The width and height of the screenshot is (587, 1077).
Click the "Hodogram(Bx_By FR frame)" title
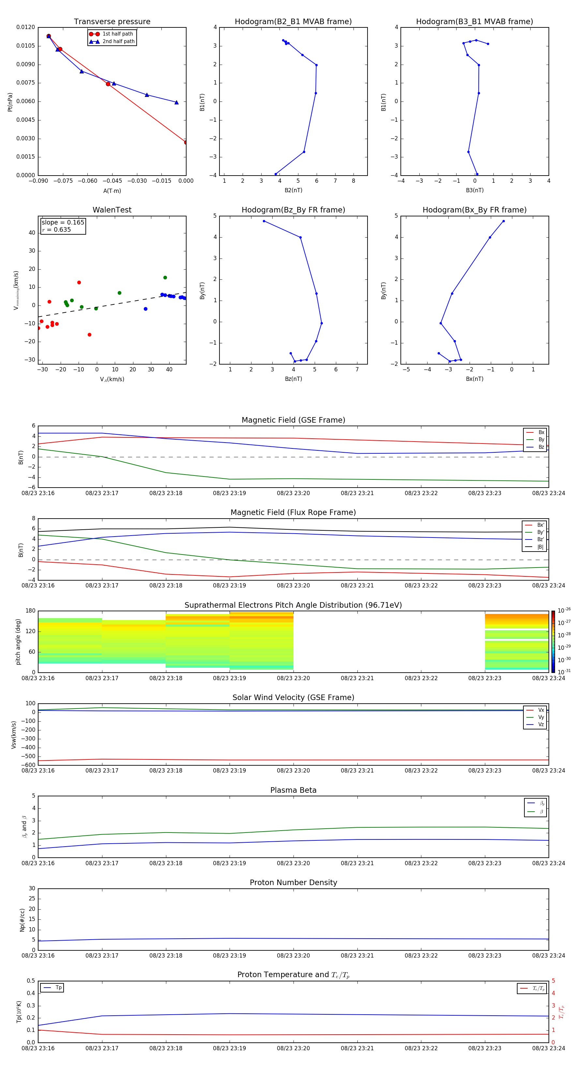474,210
